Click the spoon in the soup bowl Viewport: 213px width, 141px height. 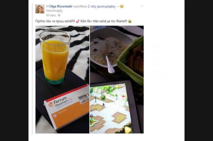click(110, 64)
